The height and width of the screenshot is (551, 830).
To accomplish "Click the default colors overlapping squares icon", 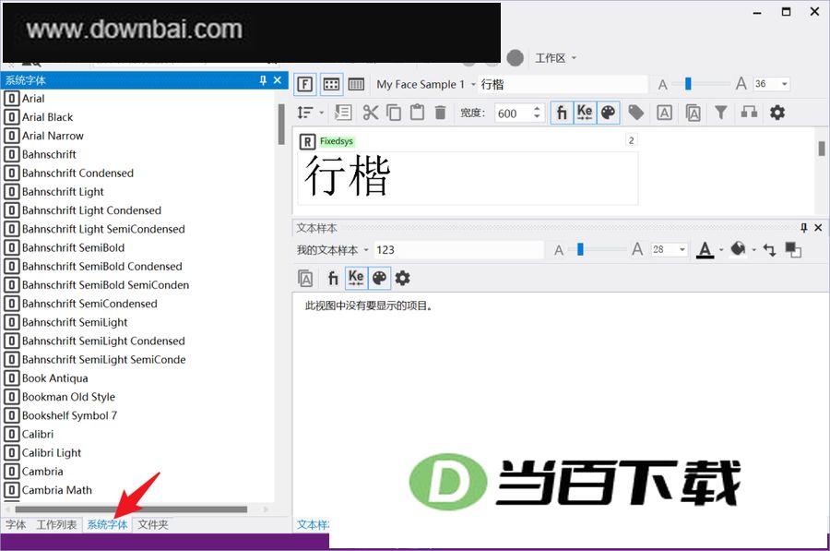I will [x=793, y=249].
